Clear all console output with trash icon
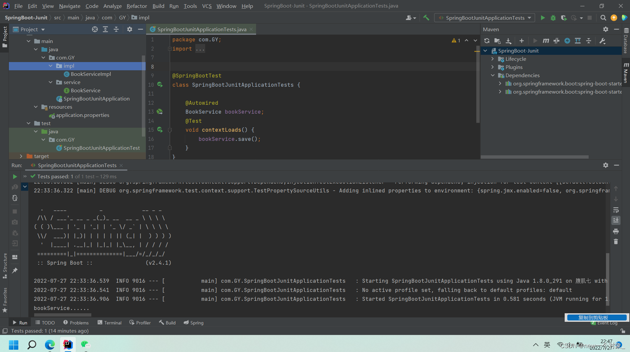 [616, 242]
